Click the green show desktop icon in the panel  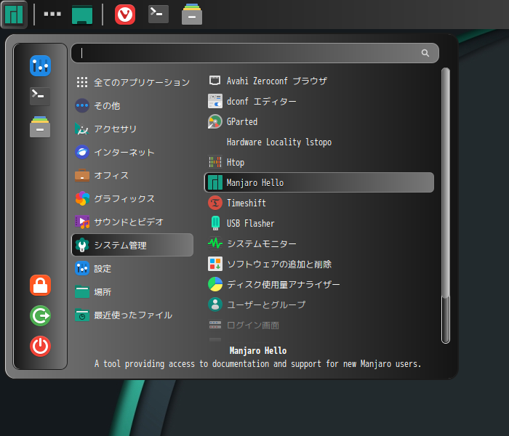[82, 15]
